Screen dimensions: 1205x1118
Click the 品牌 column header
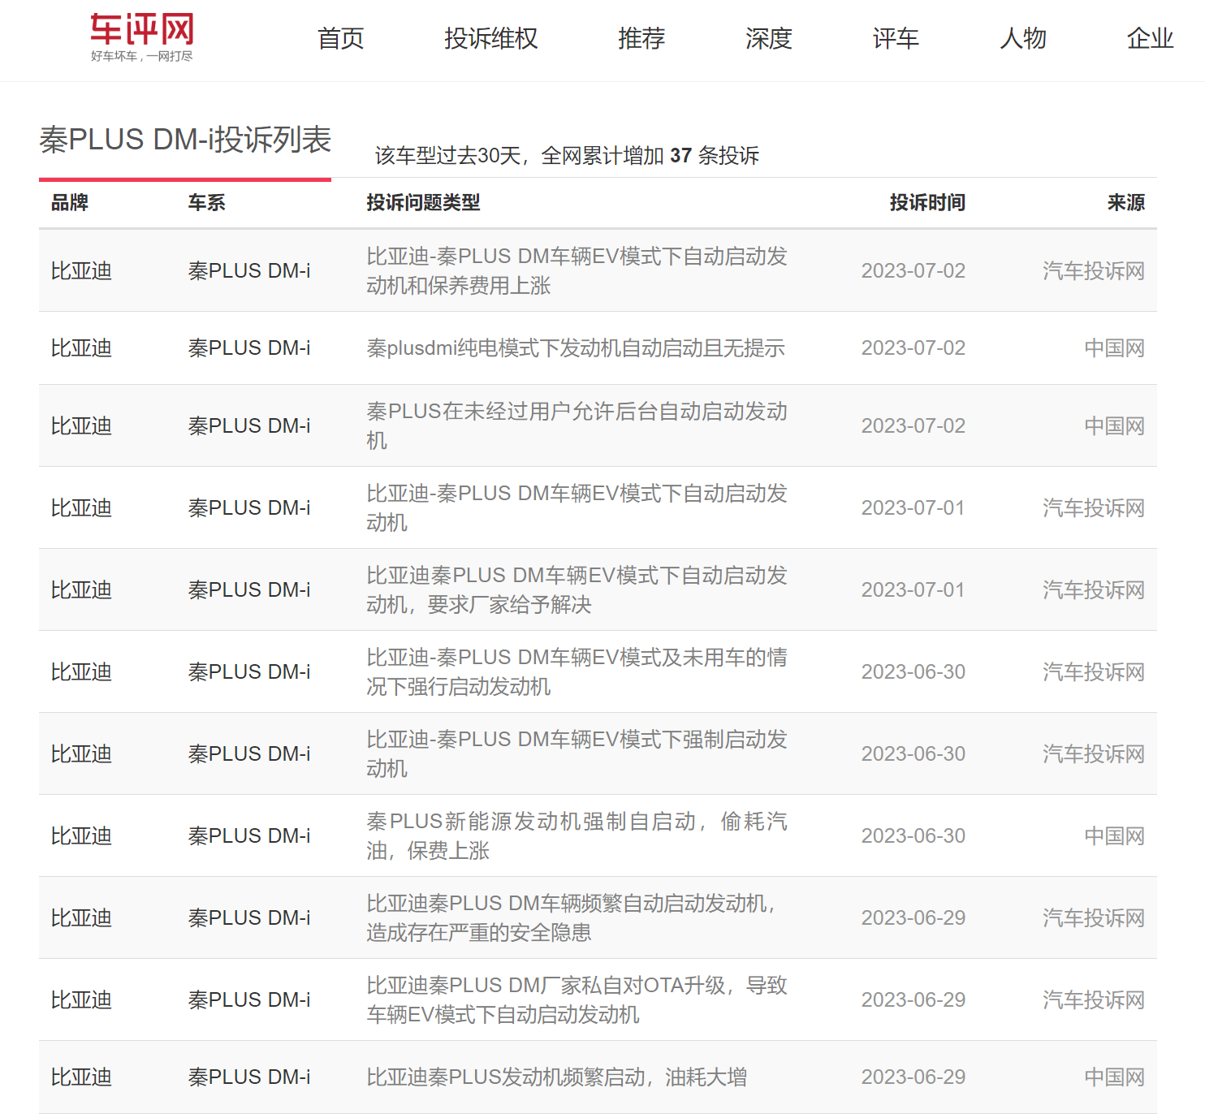(70, 202)
